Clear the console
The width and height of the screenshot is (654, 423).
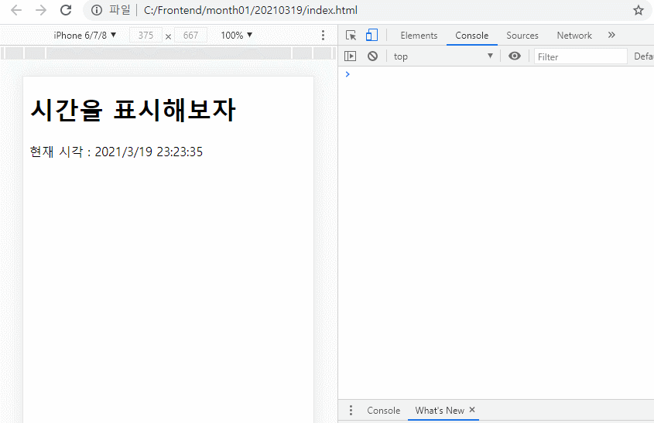[372, 56]
